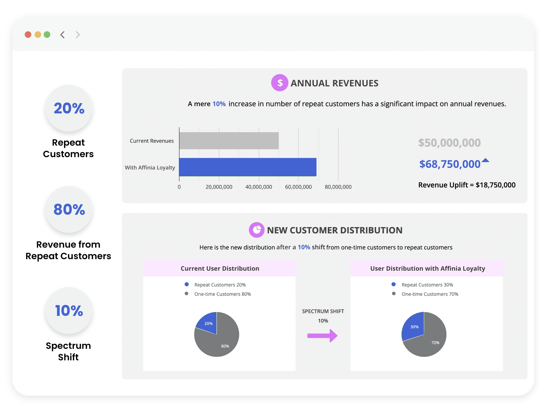Click the forward navigation arrow

pyautogui.click(x=78, y=35)
